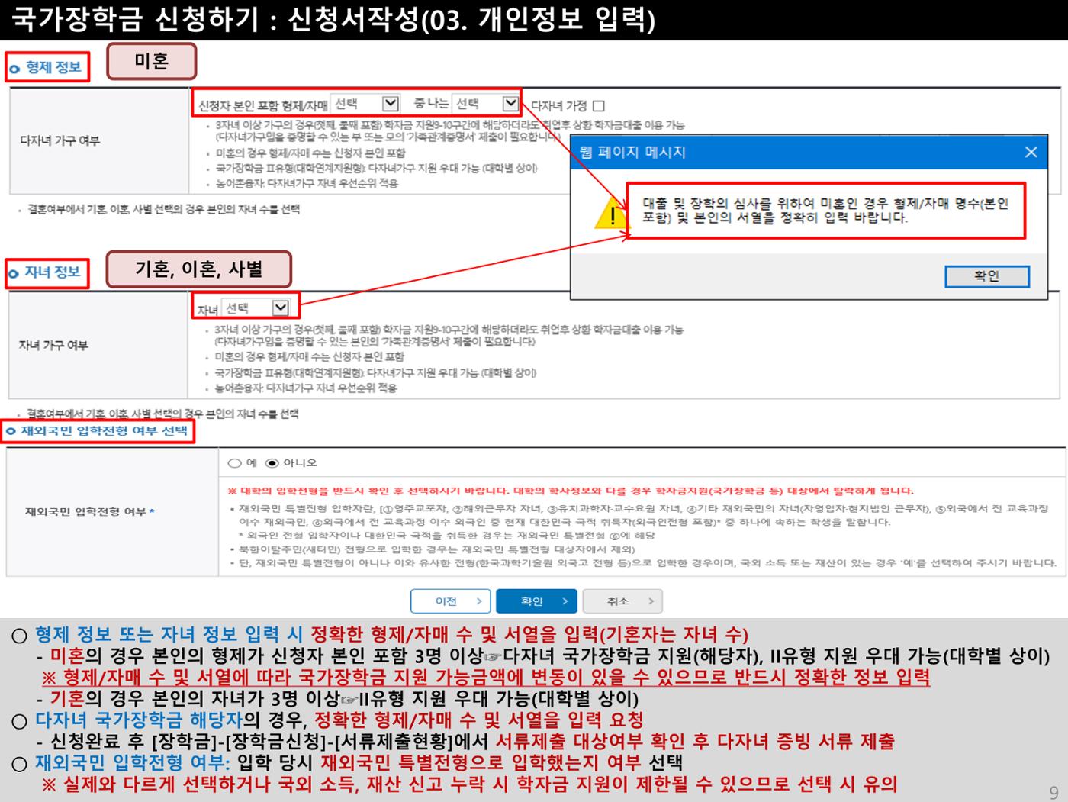The height and width of the screenshot is (802, 1068).
Task: Click the 미혼 label box
Action: click(x=151, y=62)
